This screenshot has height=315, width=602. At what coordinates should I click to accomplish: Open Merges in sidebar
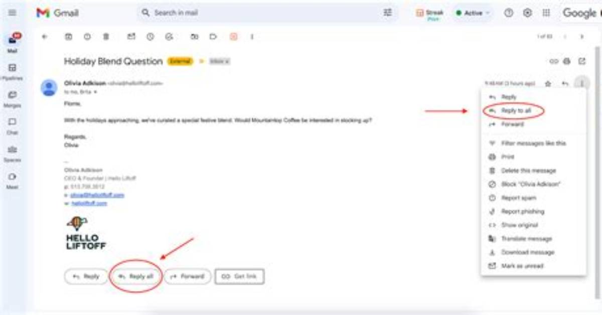point(13,99)
